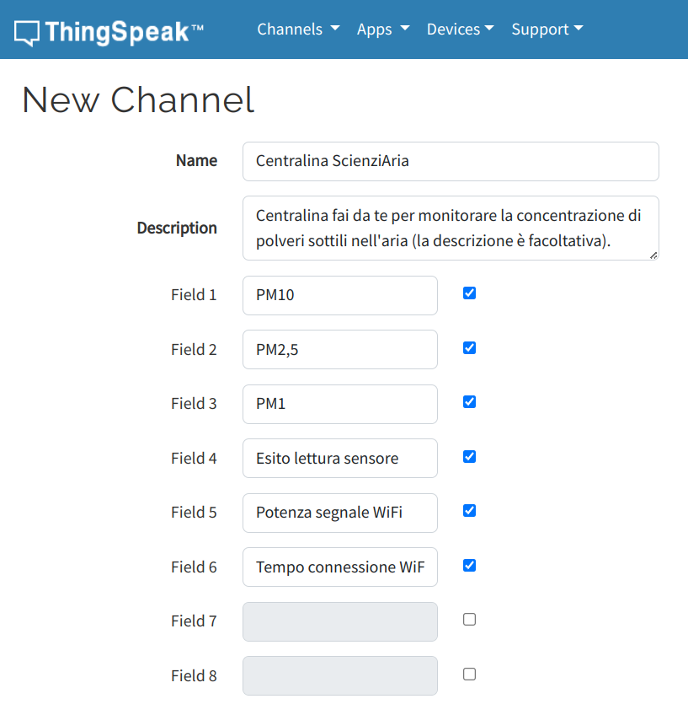Click the Field 4 Esito lettura sensore input
The width and height of the screenshot is (688, 704).
click(x=340, y=459)
